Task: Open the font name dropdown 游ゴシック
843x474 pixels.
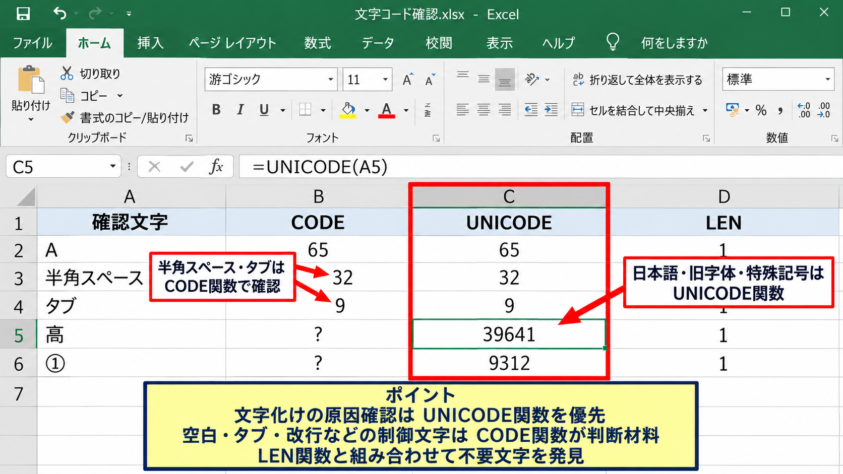Action: [x=331, y=80]
